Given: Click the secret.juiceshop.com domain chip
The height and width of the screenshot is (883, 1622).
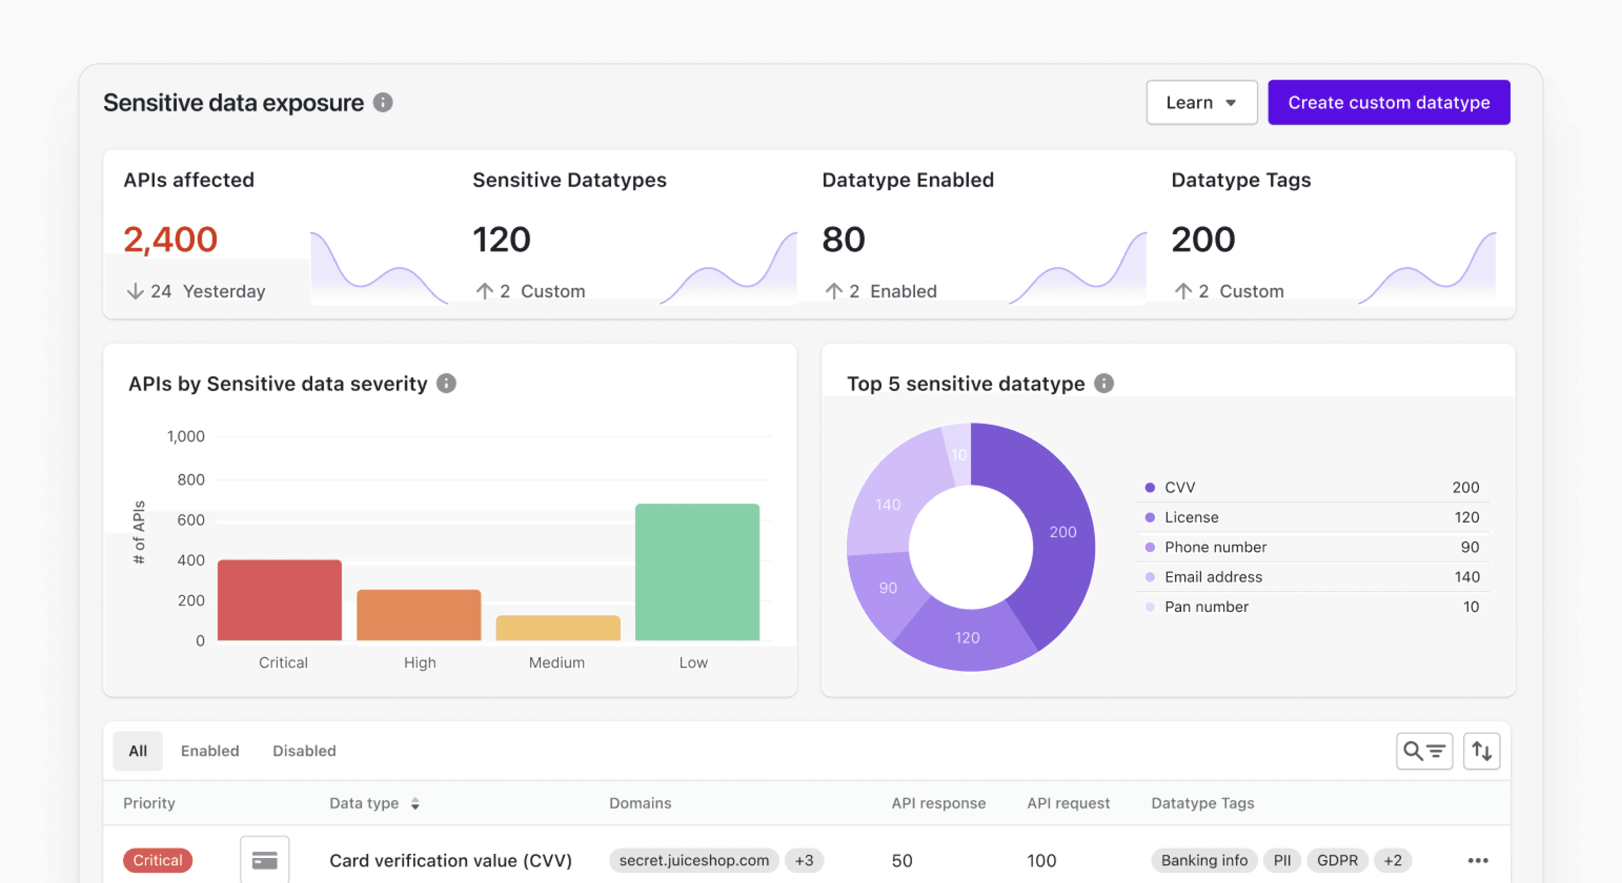Looking at the screenshot, I should coord(694,860).
